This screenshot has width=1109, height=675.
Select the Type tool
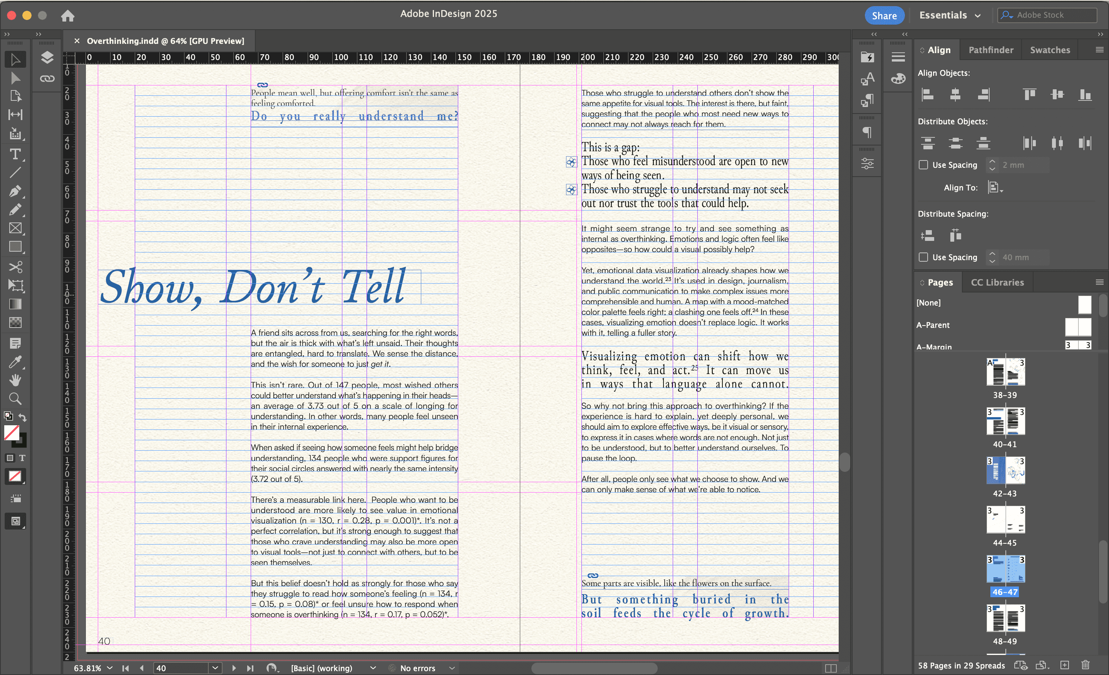click(x=15, y=154)
